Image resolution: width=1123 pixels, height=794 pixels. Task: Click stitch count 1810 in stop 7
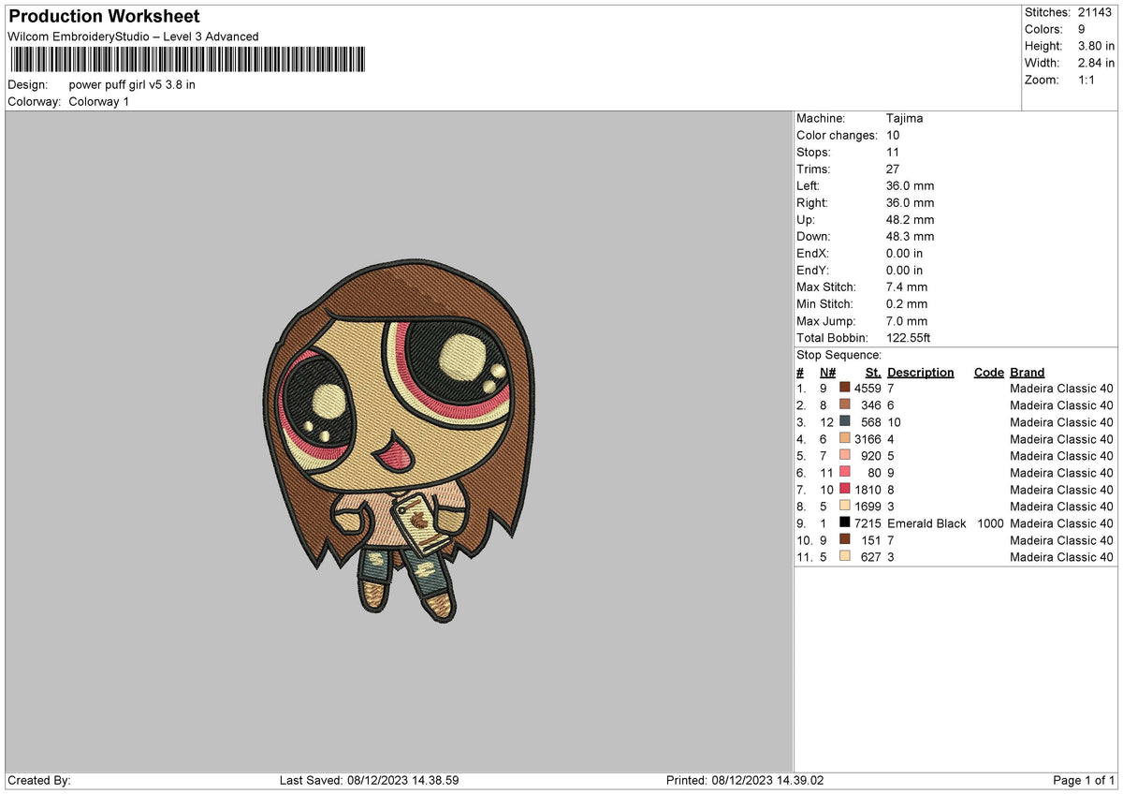[x=868, y=489]
